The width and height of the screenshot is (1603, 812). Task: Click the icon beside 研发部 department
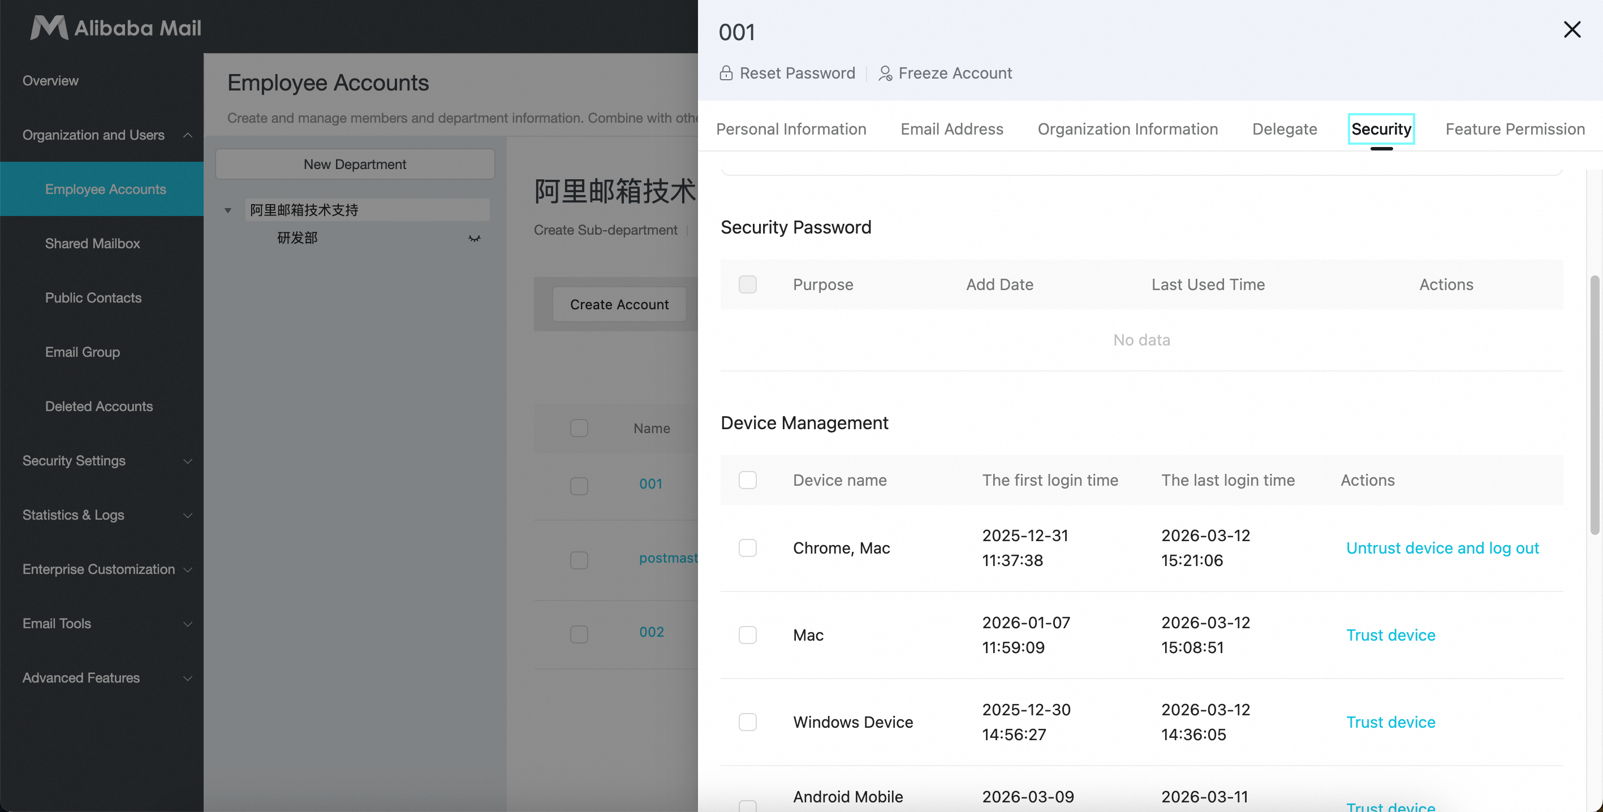coord(474,238)
